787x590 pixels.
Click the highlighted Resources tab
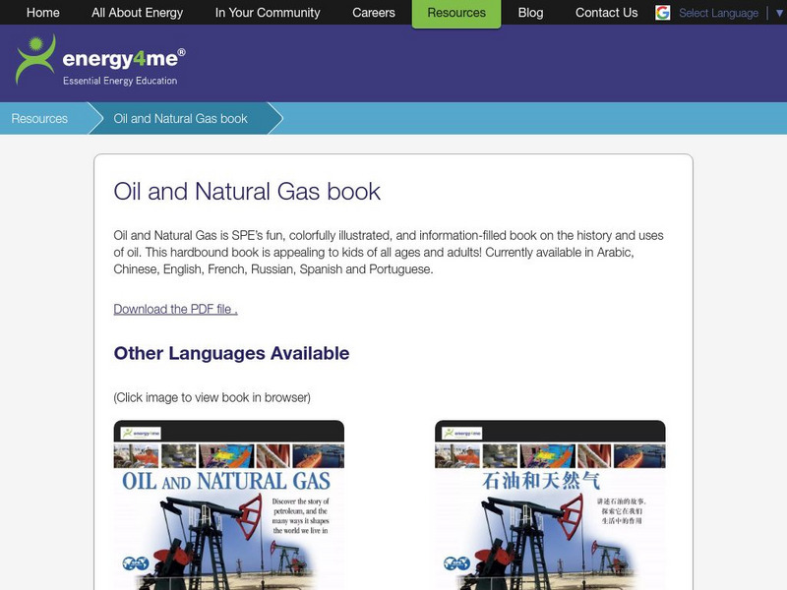tap(456, 14)
